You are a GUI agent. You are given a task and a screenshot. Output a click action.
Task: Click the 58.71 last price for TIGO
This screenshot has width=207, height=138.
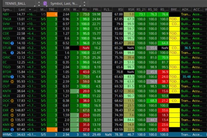(21, 67)
